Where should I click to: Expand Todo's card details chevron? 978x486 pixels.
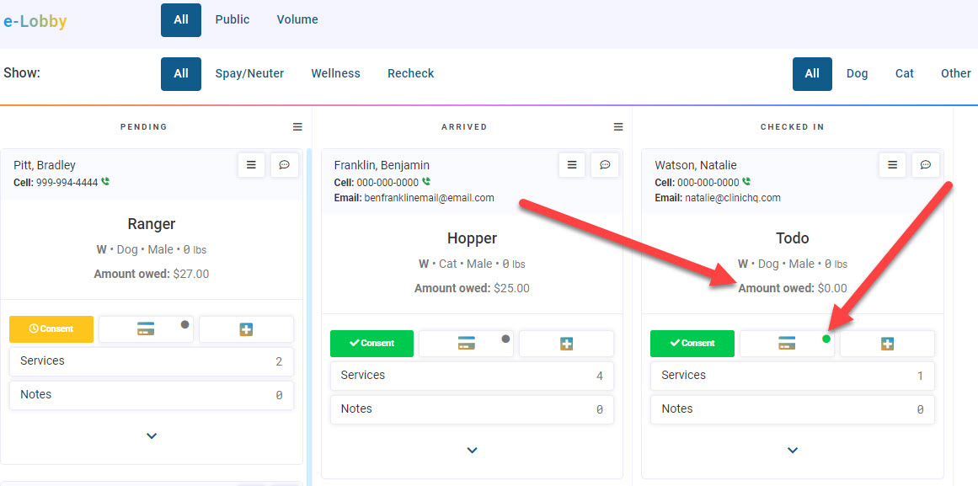[792, 451]
